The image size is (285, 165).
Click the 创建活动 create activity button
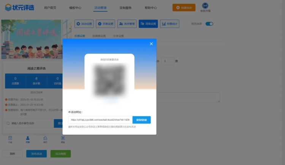(184, 8)
